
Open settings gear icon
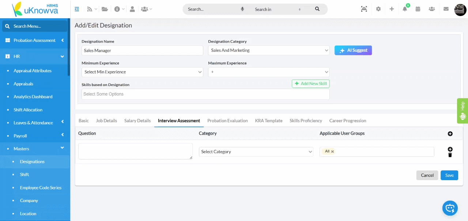[378, 9]
